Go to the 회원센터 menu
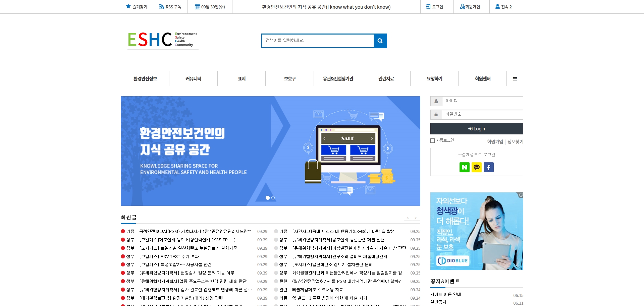Image resolution: width=644 pixels, height=306 pixels. point(482,78)
